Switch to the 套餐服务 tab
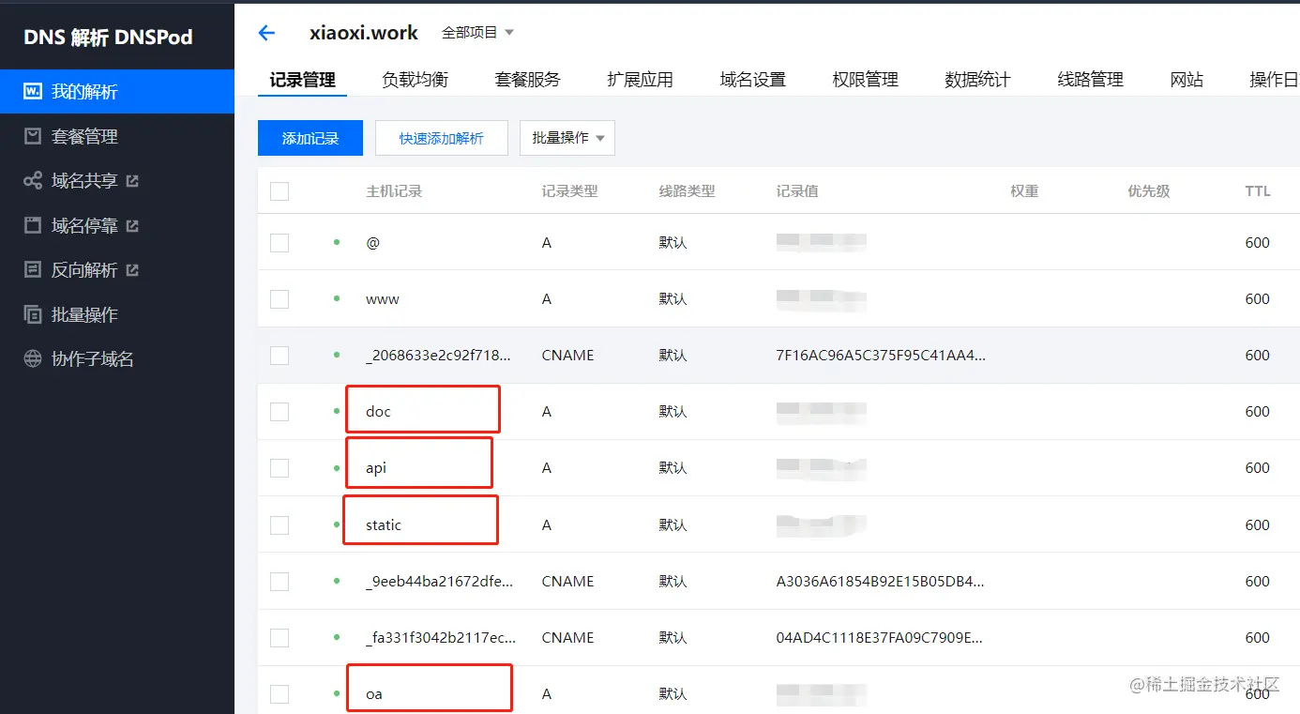The width and height of the screenshot is (1300, 714). (x=527, y=80)
